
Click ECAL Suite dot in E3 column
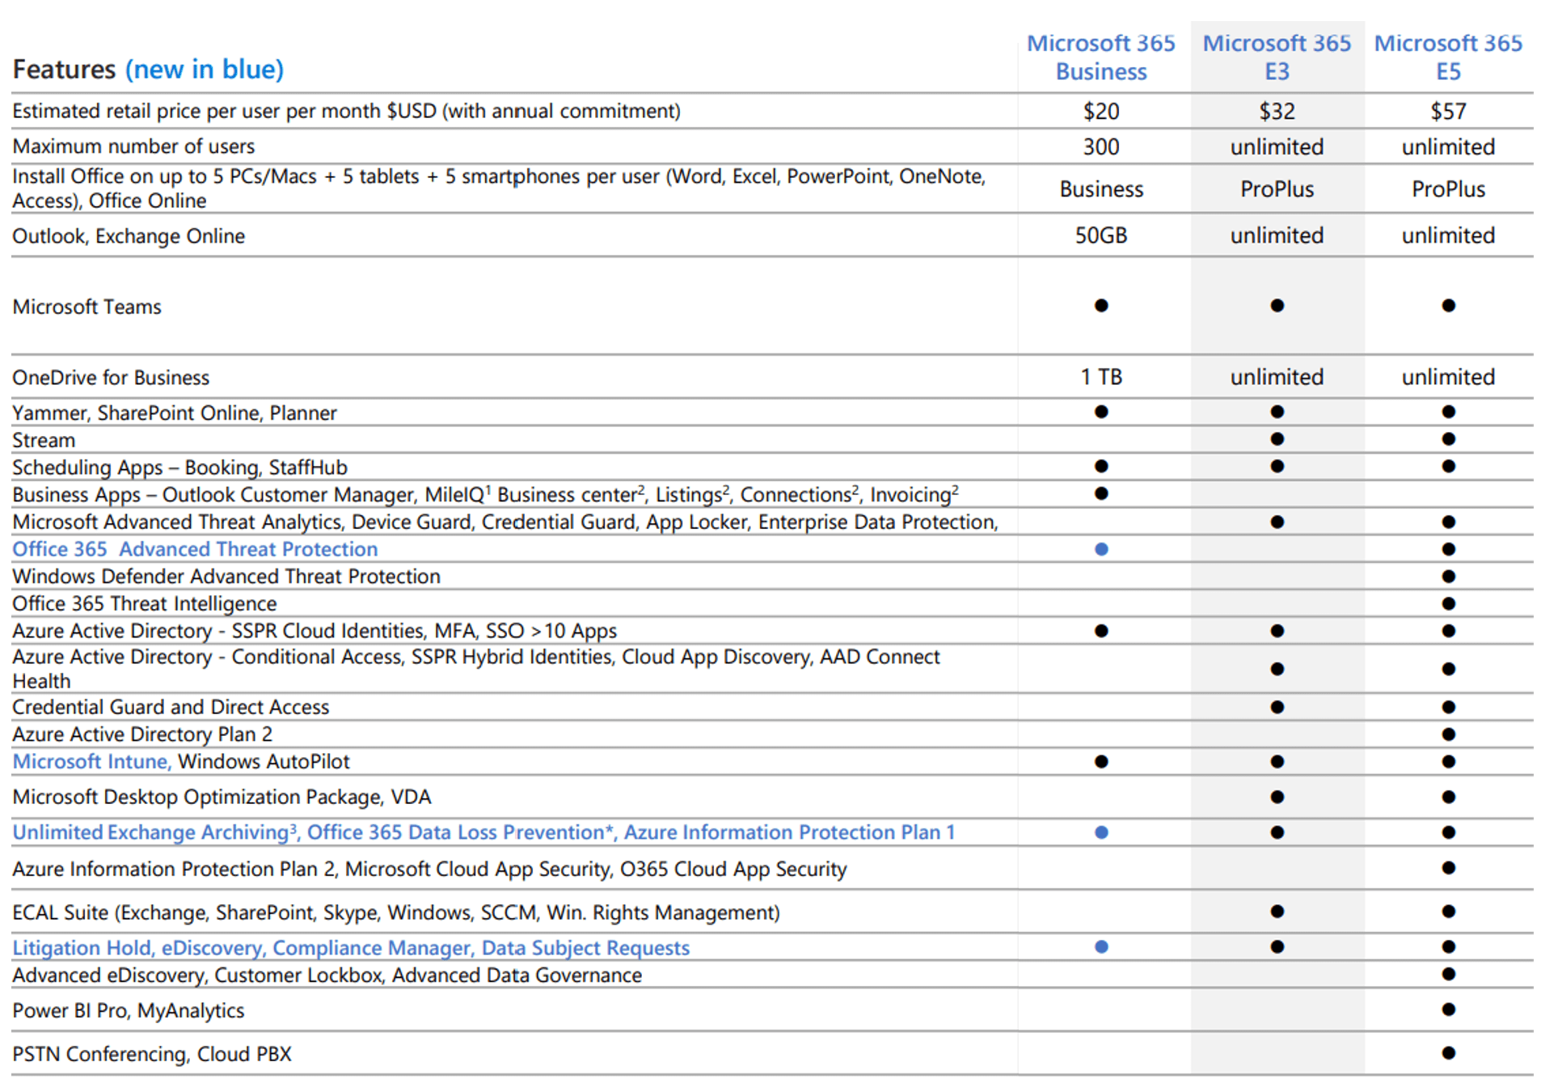1276,912
